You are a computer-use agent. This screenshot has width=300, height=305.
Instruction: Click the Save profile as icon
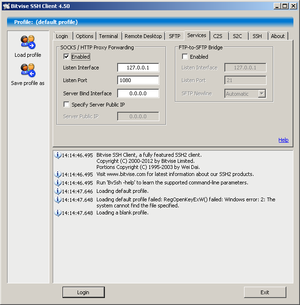click(28, 70)
